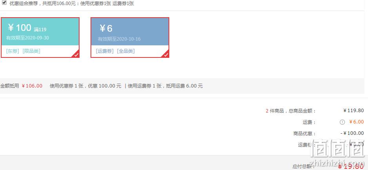Click the 使用优惠券 1 张 summary text
368x170 pixels.
66,86
